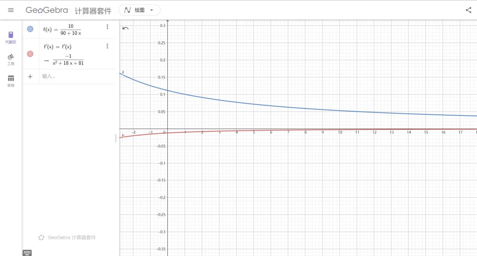
Task: Click the derivative result -1/(x²+18x+81)
Action: click(68, 60)
